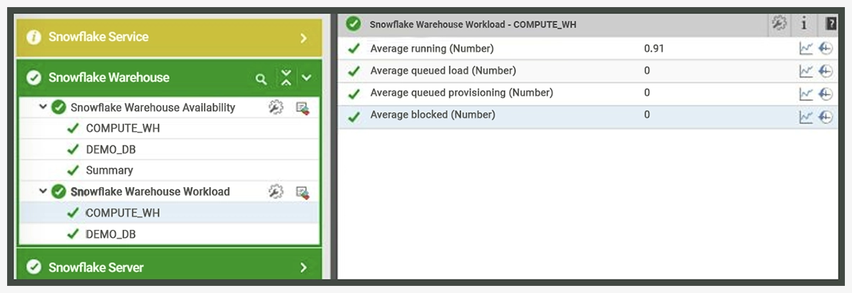Collapse the Snowflake Warehouse Workload test
The image size is (852, 293).
point(43,191)
